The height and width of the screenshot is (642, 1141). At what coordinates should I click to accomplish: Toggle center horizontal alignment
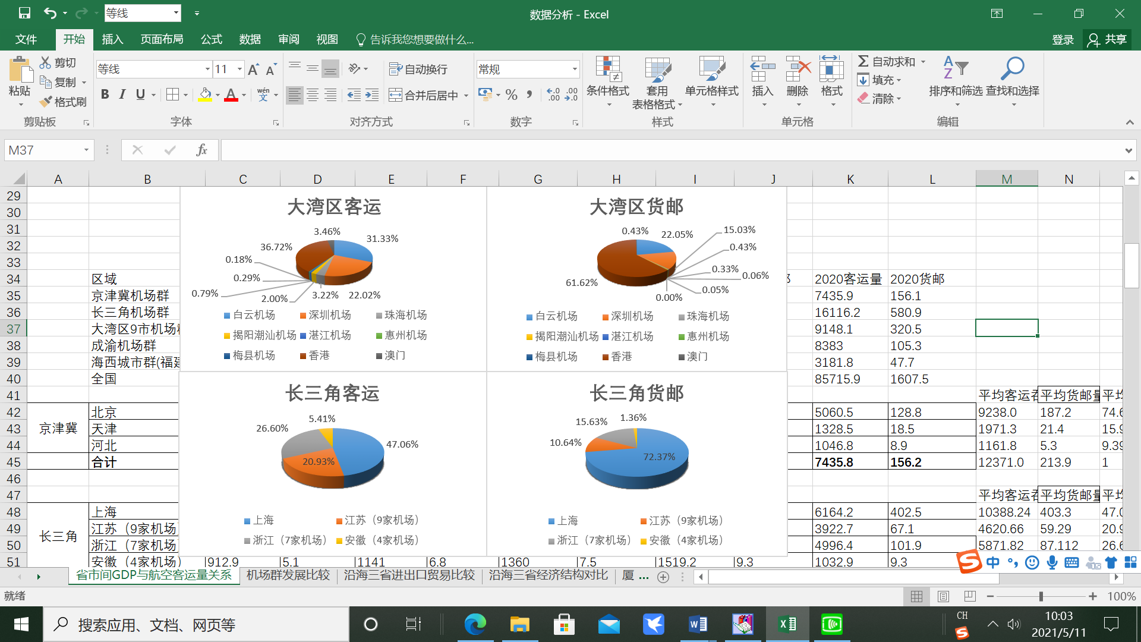[x=313, y=95]
